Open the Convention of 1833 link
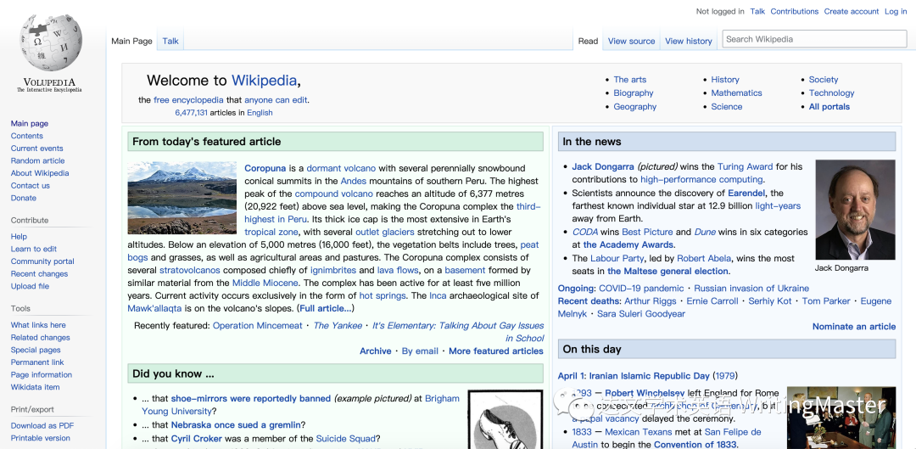 click(695, 444)
